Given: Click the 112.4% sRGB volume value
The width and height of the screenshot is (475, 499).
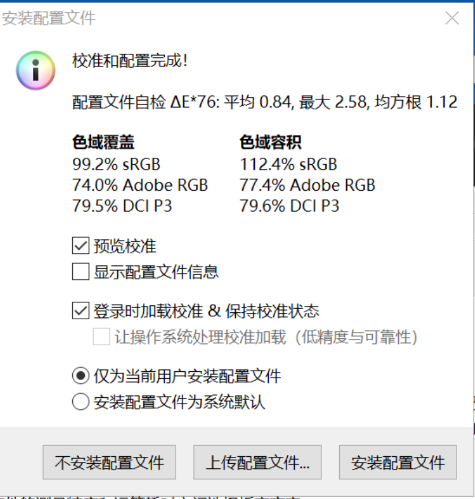Looking at the screenshot, I should (x=288, y=164).
